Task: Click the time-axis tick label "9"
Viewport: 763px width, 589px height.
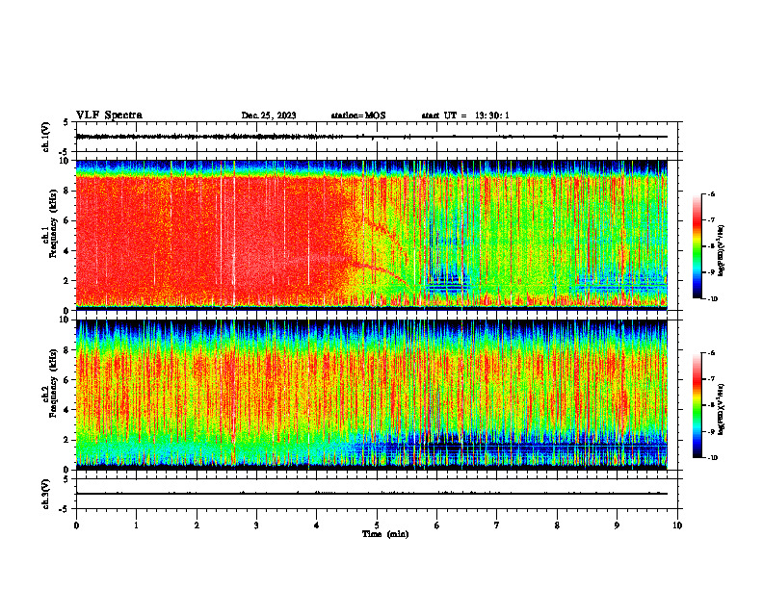Action: click(617, 525)
